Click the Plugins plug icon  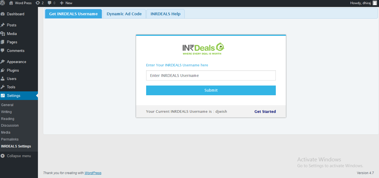[x=3, y=70]
